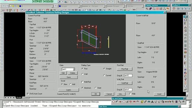This screenshot has width=192, height=108.
Task: Click the blue color swatch in color ByLayer box
Action: (60, 6)
